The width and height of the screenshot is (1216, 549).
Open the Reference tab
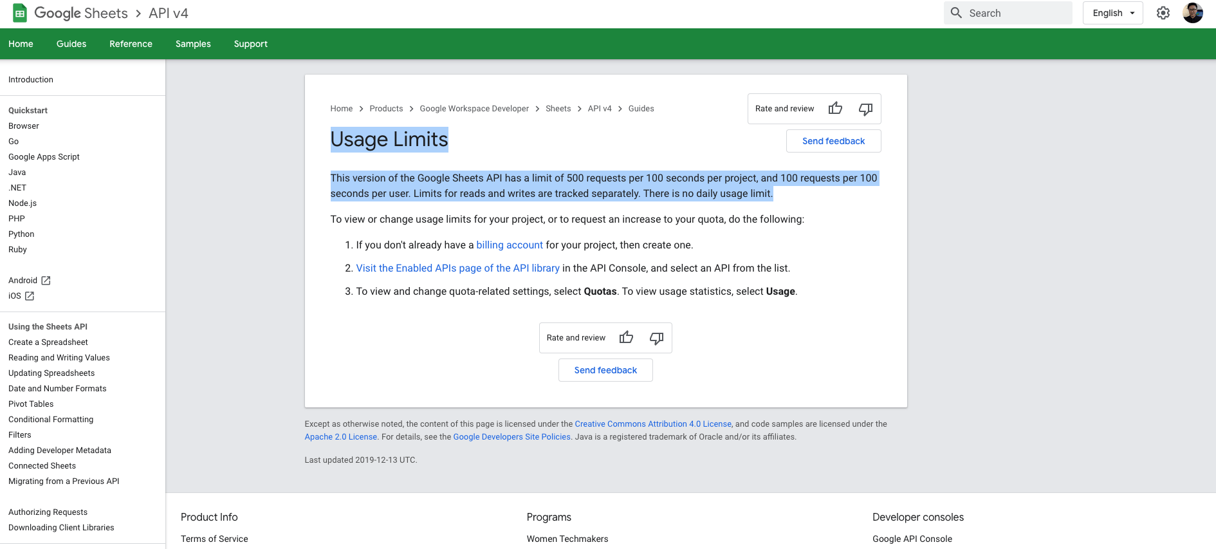click(131, 44)
